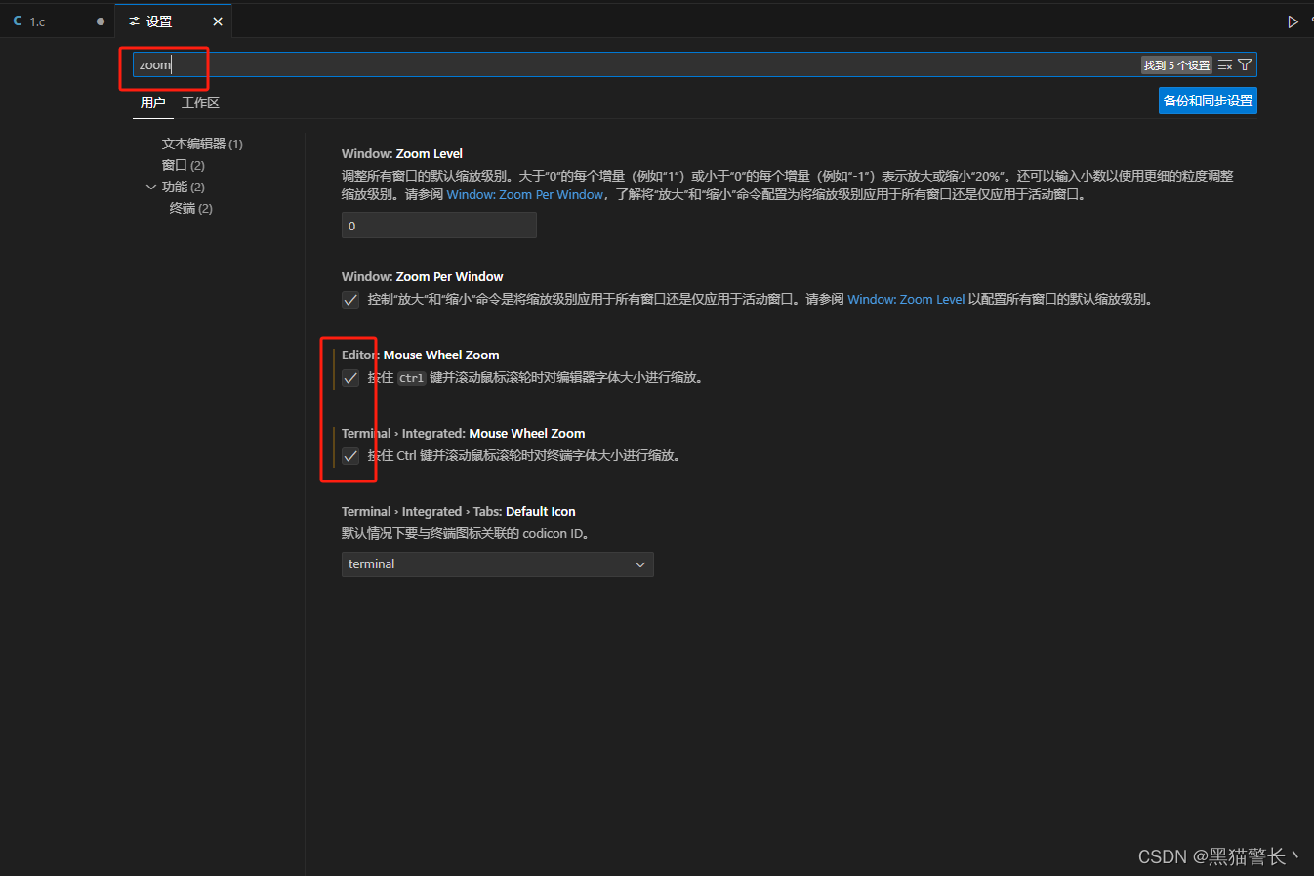This screenshot has height=876, width=1314.
Task: Open the settings filter funnel icon
Action: pos(1245,65)
